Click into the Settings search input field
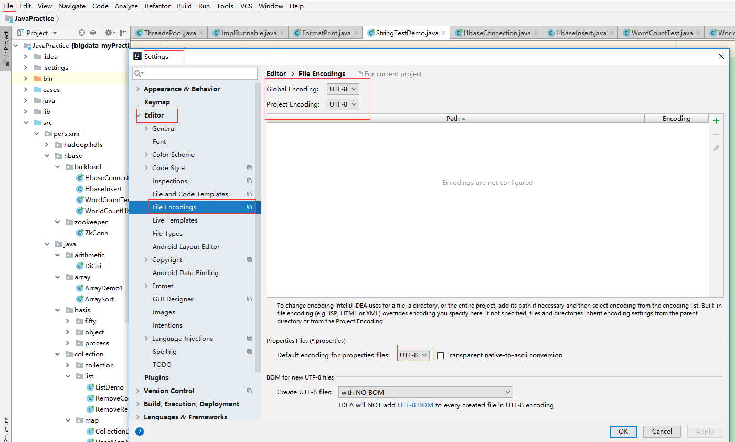 [195, 74]
